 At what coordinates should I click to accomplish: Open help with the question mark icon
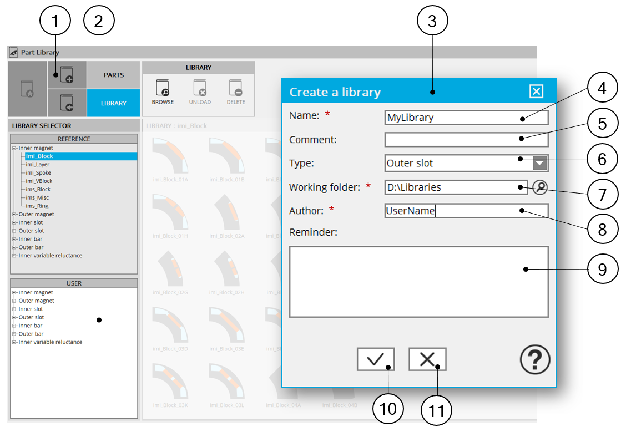tap(534, 360)
